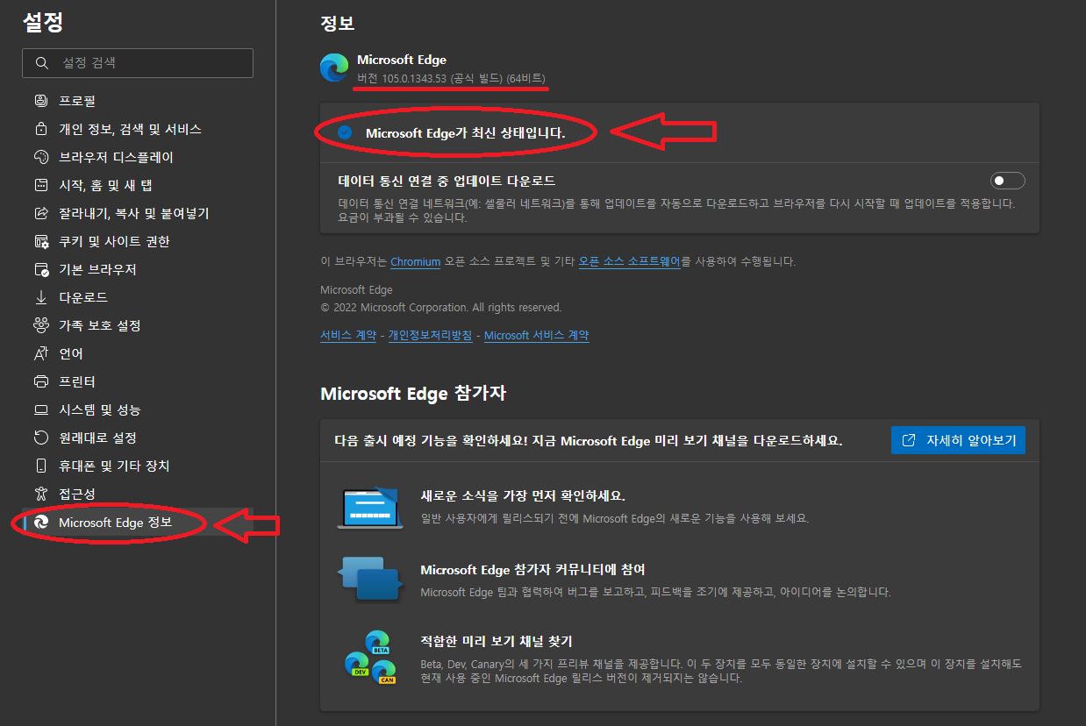Click the default browser icon
Viewport: 1086px width, 726px height.
40,269
